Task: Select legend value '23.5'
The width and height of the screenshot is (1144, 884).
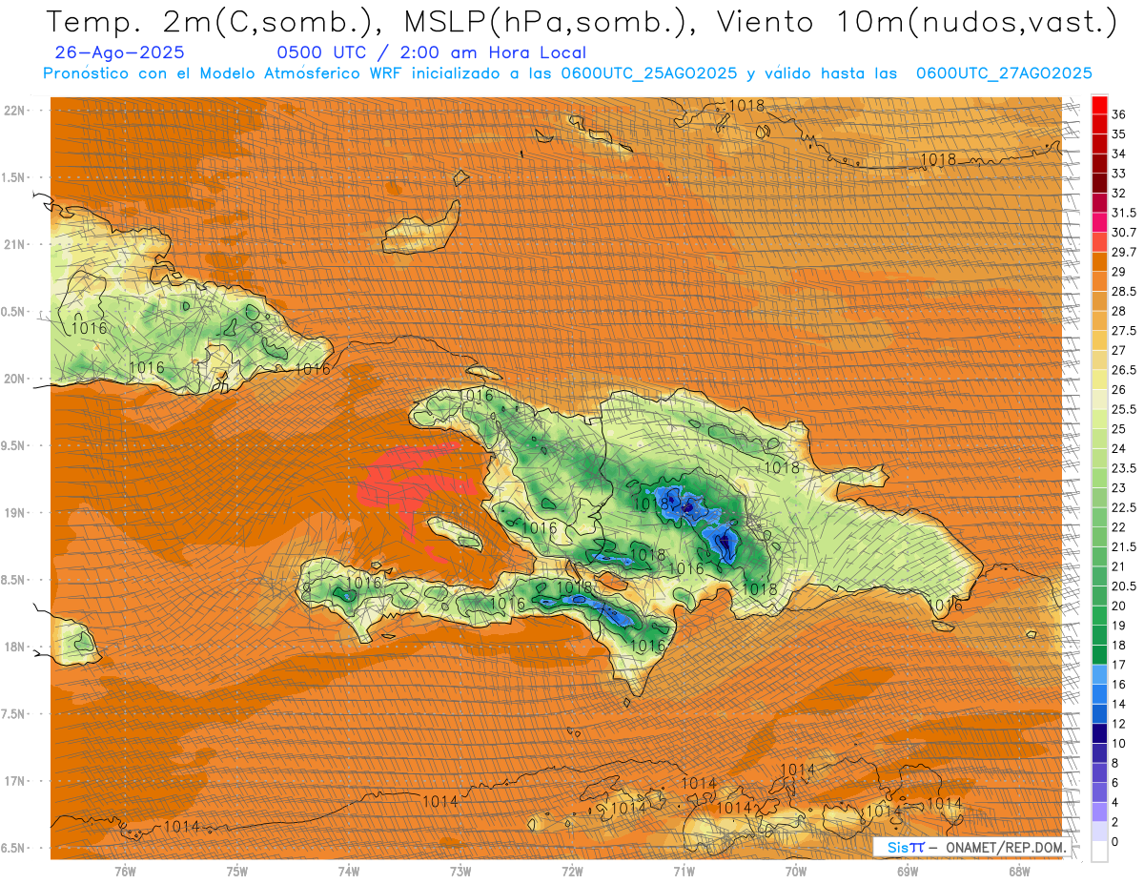Action: click(x=1124, y=468)
